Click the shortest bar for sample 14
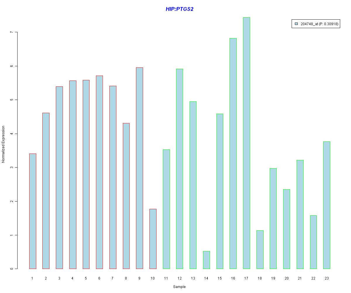351x293 pixels. point(206,260)
